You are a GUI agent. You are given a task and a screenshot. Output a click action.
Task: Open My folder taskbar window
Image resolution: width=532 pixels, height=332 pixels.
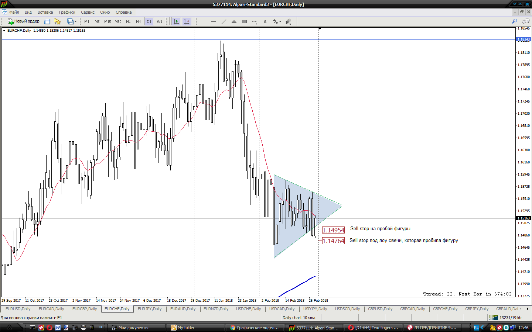click(196, 328)
